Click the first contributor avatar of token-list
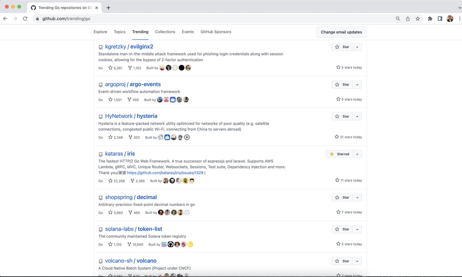The height and width of the screenshot is (277, 462). coord(164,244)
